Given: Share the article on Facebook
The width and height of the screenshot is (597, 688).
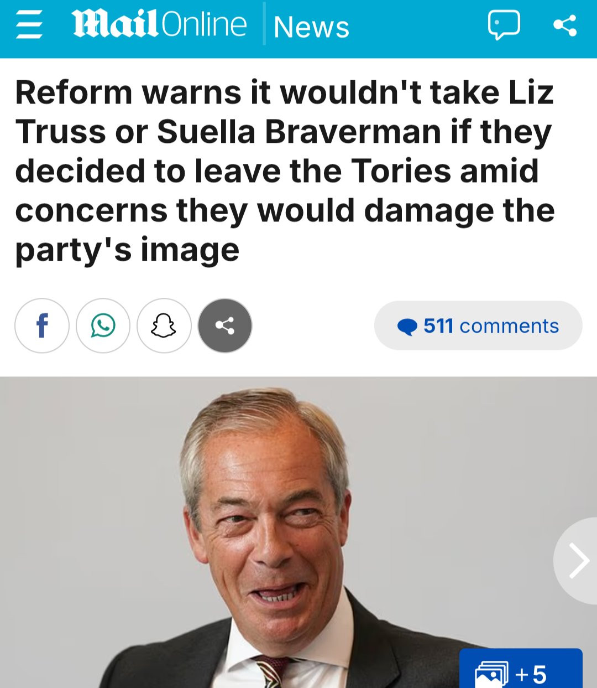Looking at the screenshot, I should (x=42, y=325).
